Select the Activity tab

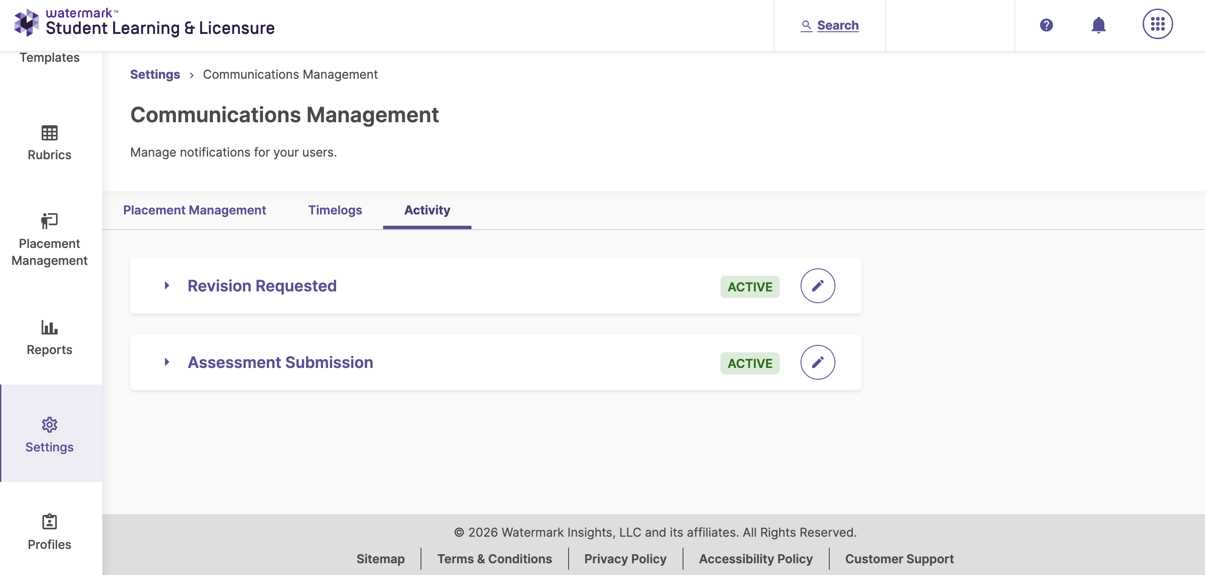click(427, 211)
